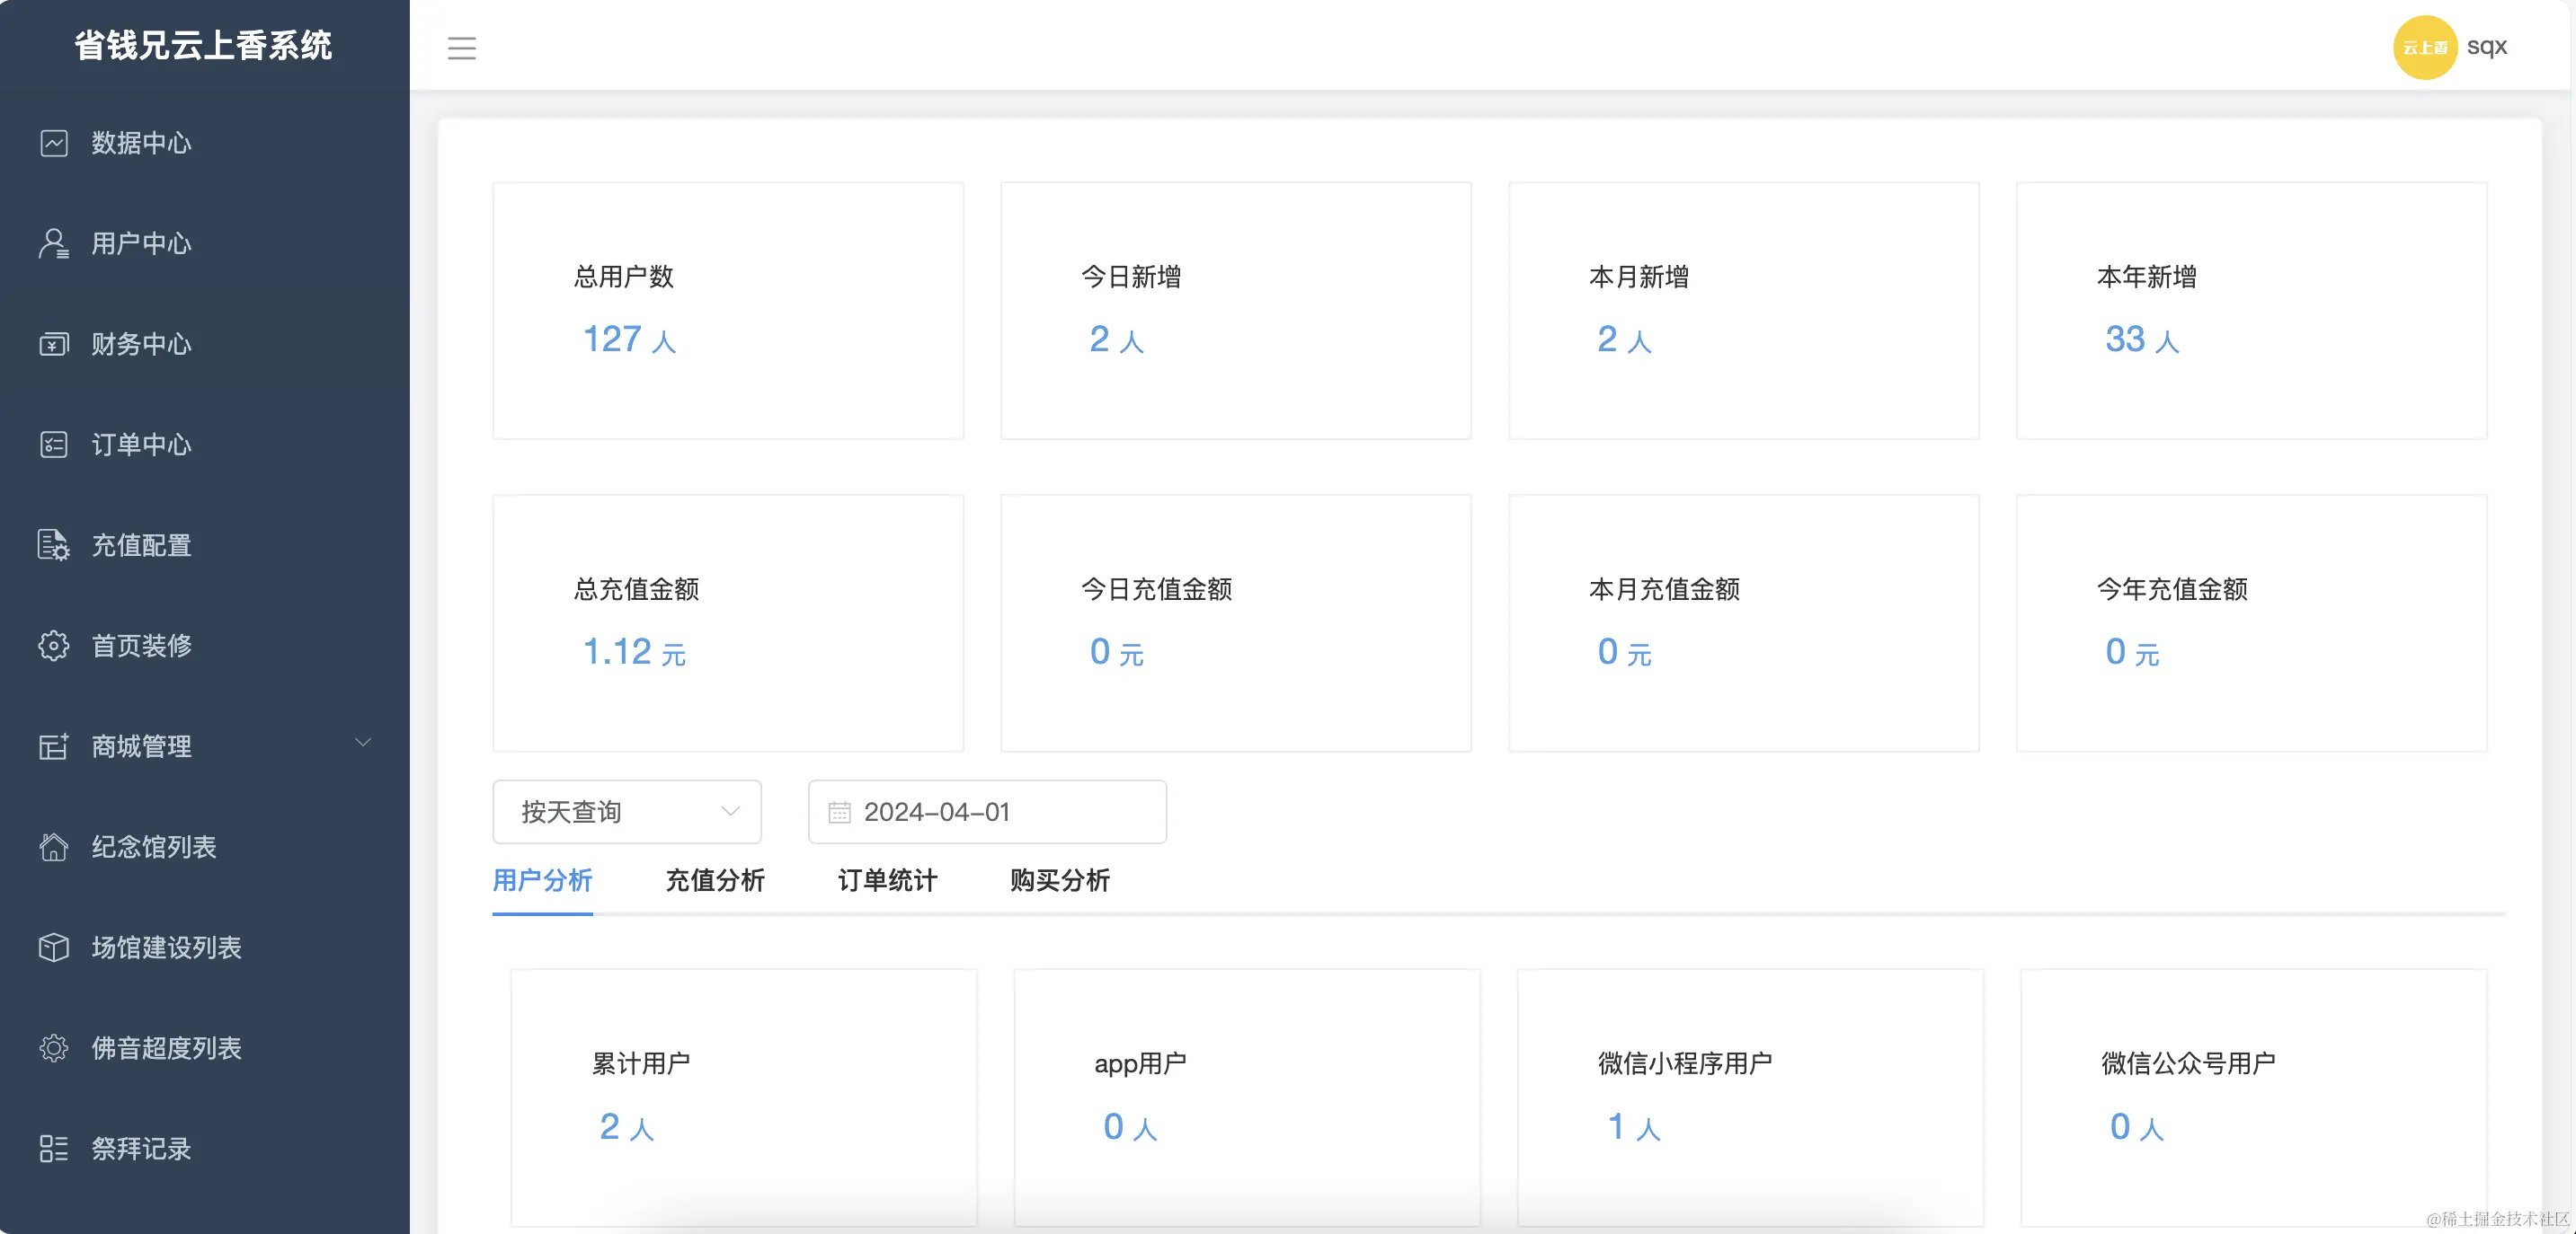
Task: Expand the 商城管理 menu
Action: tap(140, 746)
